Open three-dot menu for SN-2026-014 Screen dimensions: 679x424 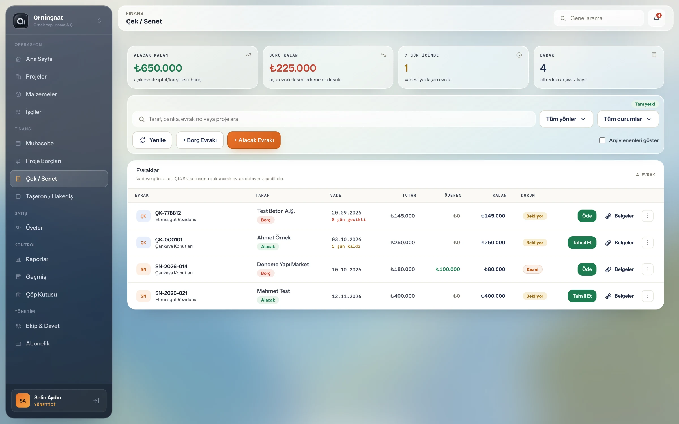647,269
